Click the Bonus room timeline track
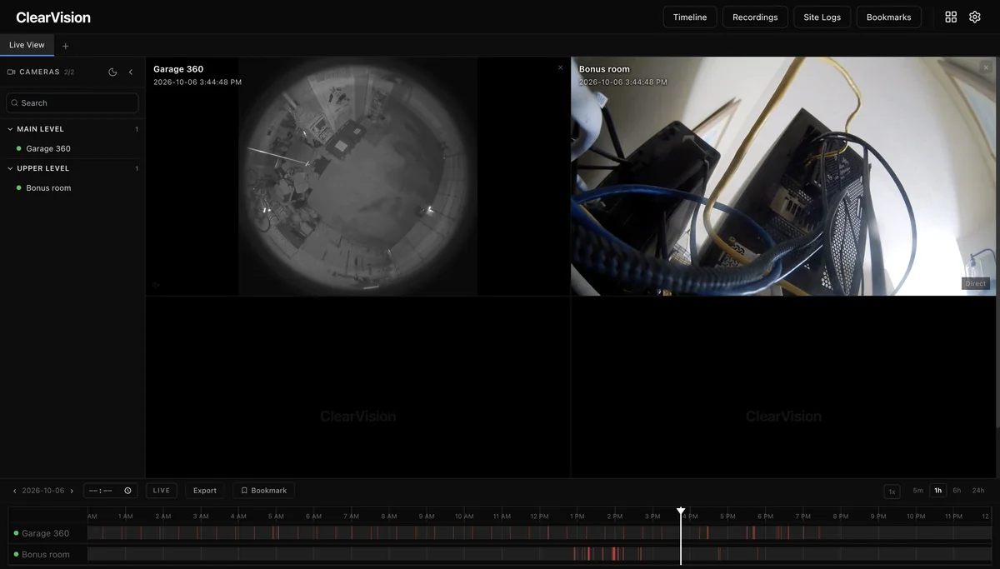This screenshot has height=569, width=1000. tap(539, 554)
